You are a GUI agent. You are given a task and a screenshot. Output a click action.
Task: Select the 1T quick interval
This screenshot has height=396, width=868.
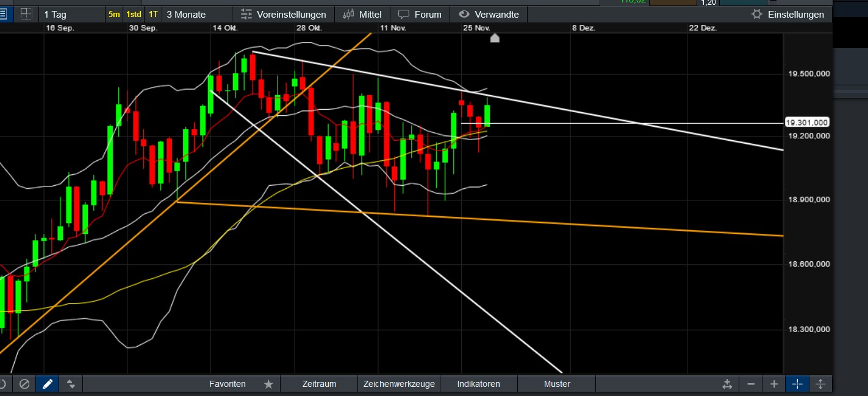tap(153, 14)
